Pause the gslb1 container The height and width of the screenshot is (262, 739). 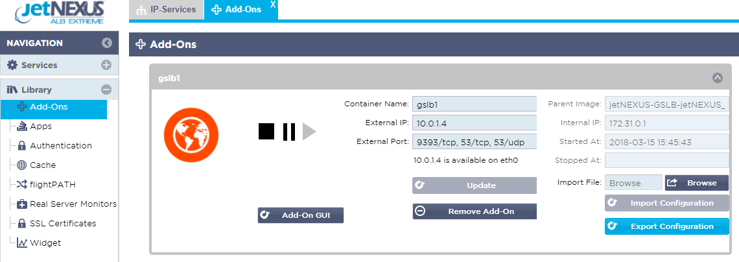(x=289, y=132)
